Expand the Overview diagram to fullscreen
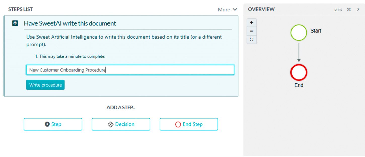 coord(349,9)
